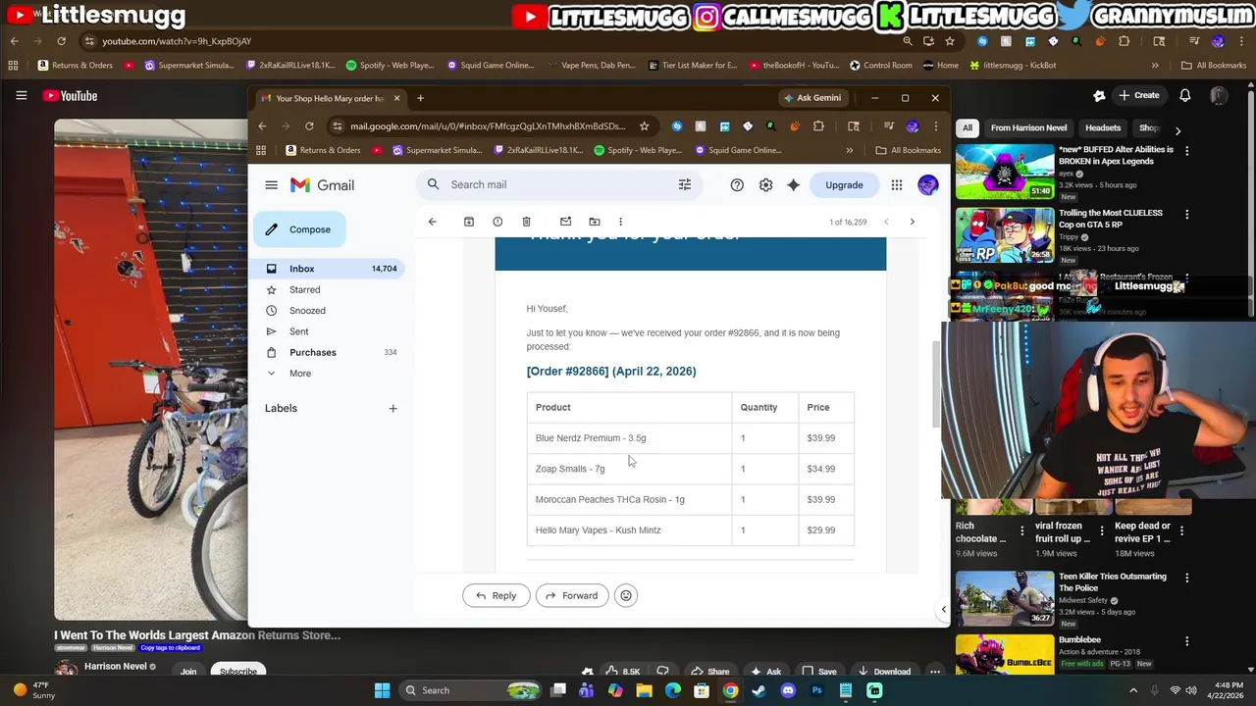Open YouTube notifications bell
Image resolution: width=1256 pixels, height=706 pixels.
(1184, 95)
